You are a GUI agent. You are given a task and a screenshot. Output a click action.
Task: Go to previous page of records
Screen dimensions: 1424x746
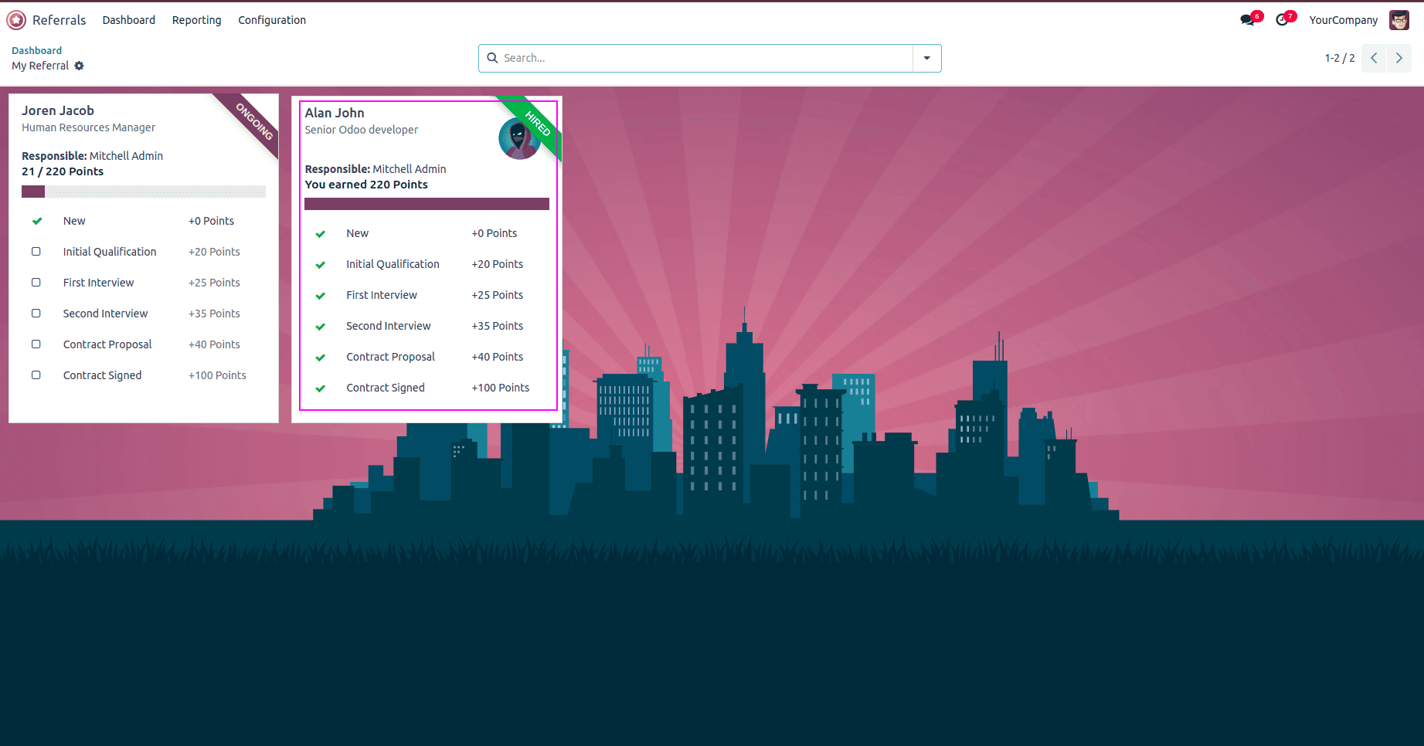click(x=1374, y=58)
